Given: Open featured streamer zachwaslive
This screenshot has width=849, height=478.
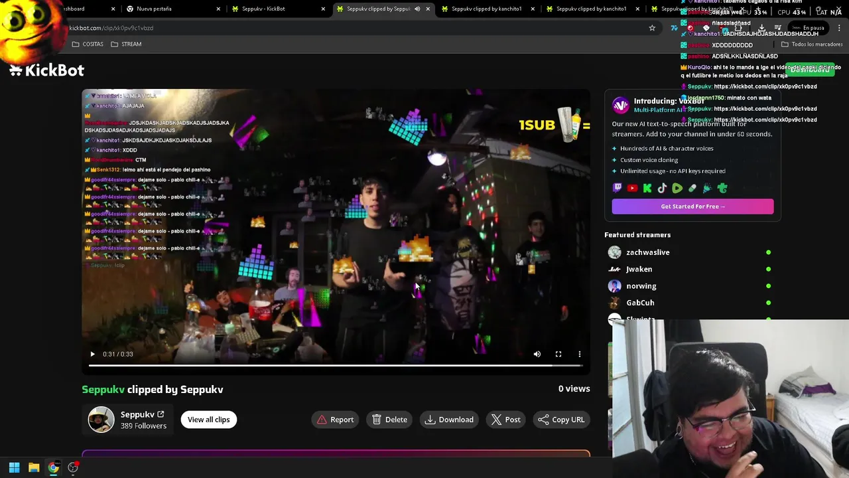Looking at the screenshot, I should [x=647, y=252].
